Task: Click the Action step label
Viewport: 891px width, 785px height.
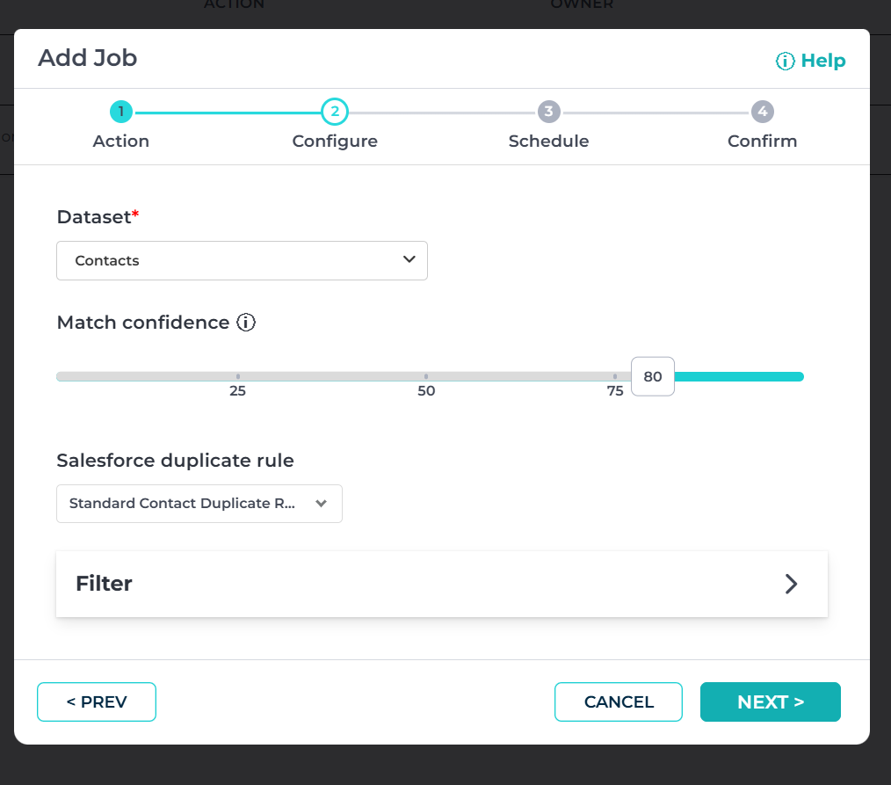Action: coord(121,141)
